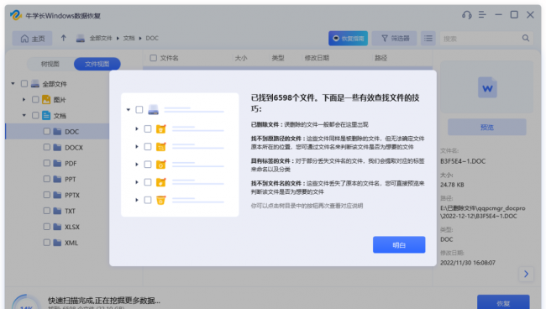Click the 明白 button in the dialog
Image resolution: width=546 pixels, height=309 pixels.
pyautogui.click(x=399, y=244)
